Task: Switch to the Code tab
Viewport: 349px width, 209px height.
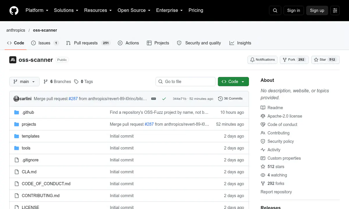Action: tap(16, 43)
